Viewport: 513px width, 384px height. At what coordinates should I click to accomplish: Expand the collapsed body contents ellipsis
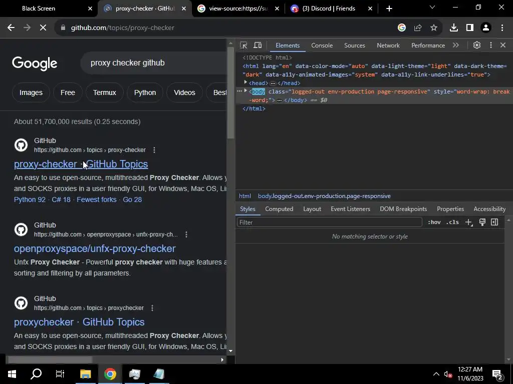(279, 100)
